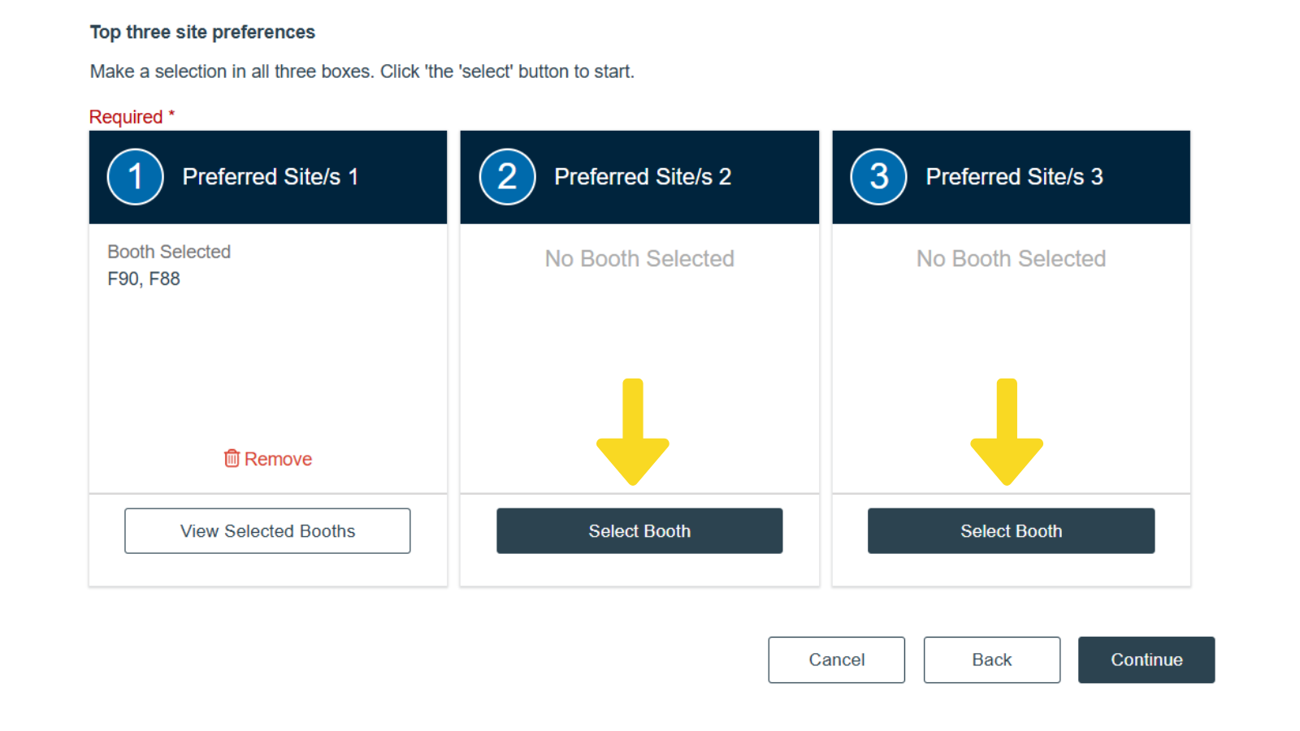Click the No Booth Selected text in panel two
The image size is (1300, 731).
click(x=639, y=258)
